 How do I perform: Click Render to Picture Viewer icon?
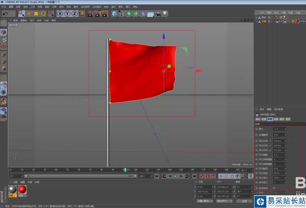pyautogui.click(x=97, y=13)
